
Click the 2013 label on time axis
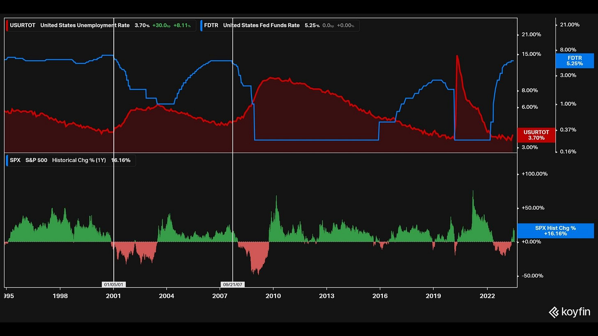tap(327, 296)
